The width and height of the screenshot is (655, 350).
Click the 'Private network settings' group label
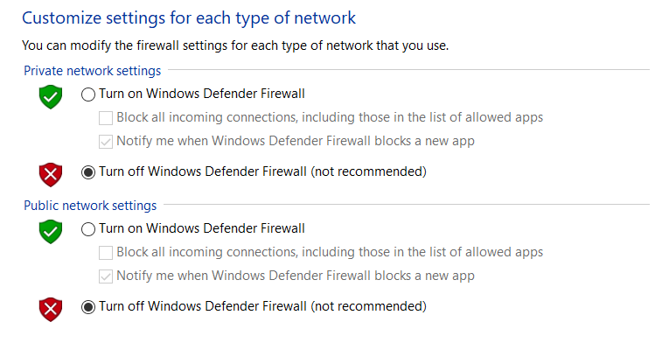[92, 71]
